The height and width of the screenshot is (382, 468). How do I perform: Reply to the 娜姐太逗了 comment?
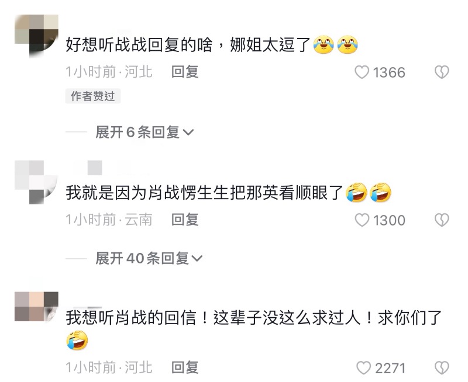tap(185, 72)
